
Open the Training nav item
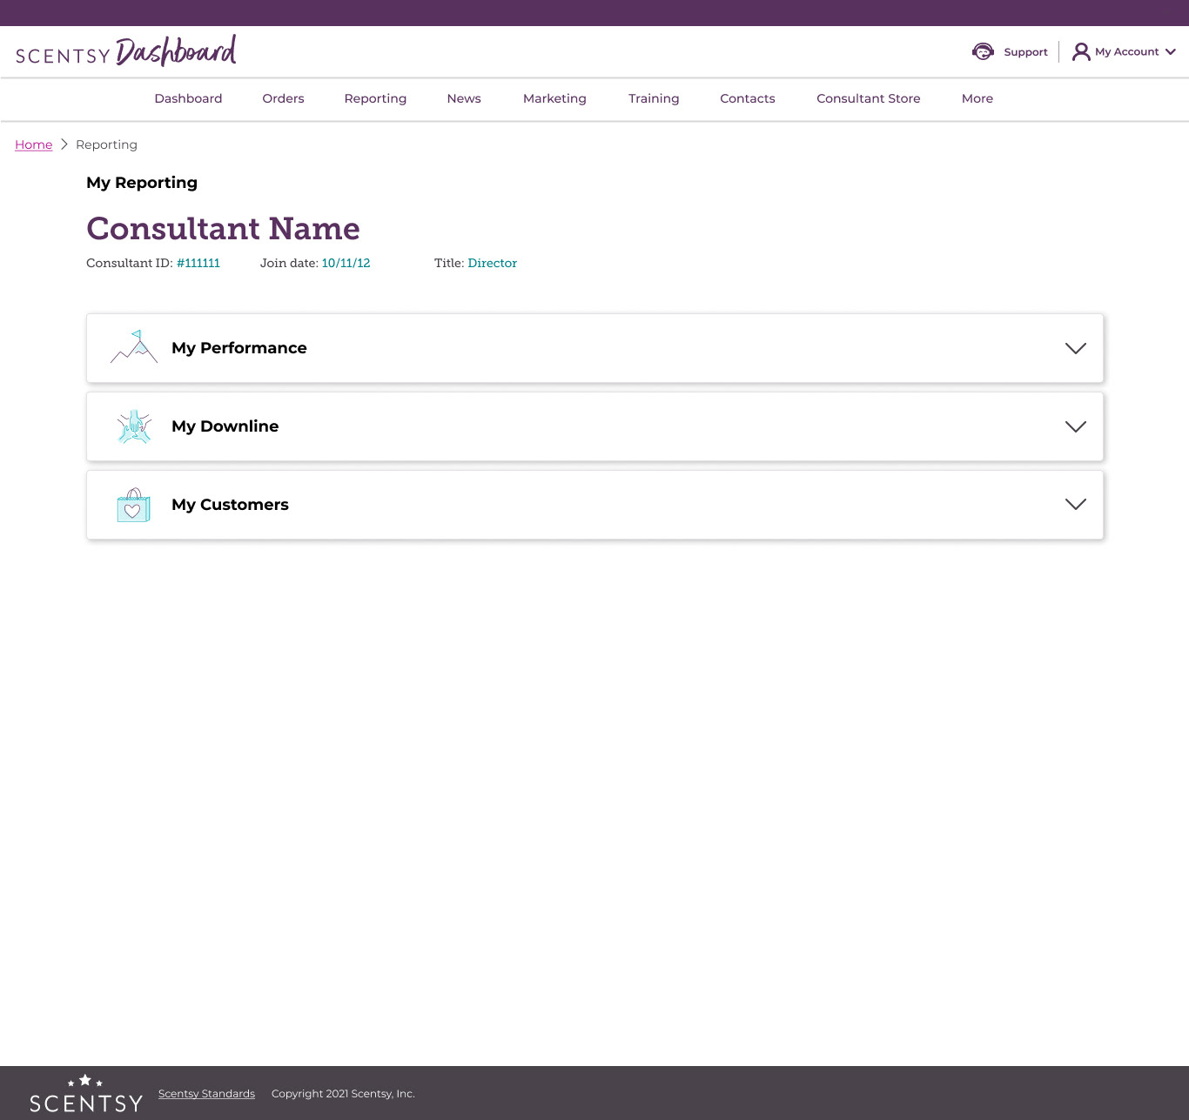coord(654,98)
